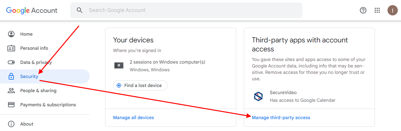
Task: Go to Payments & subscriptions
Action: pyautogui.click(x=48, y=105)
